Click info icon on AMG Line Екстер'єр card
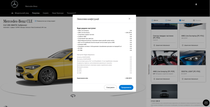This screenshot has height=107, width=210. point(183,45)
